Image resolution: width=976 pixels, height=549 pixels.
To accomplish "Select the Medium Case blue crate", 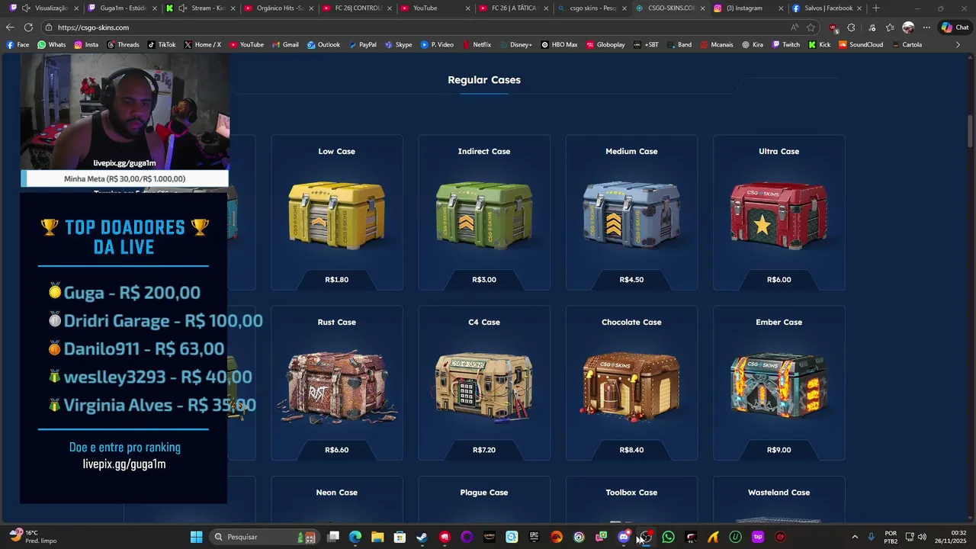I will [631, 215].
